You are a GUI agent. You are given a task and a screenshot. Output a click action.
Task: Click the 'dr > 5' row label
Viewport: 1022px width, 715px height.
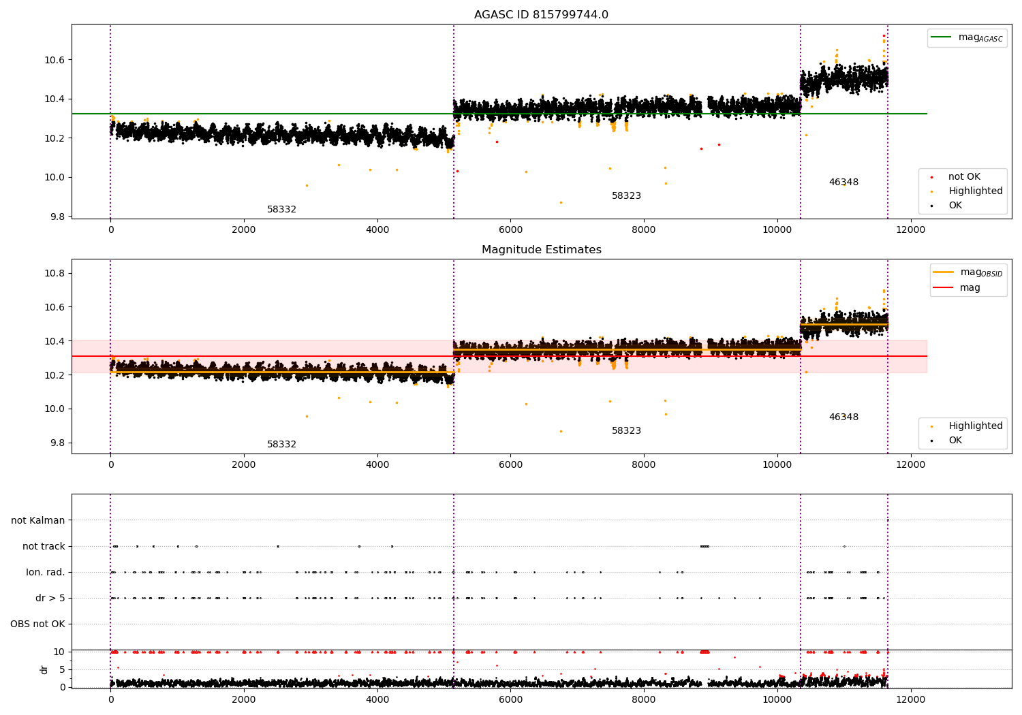[50, 599]
